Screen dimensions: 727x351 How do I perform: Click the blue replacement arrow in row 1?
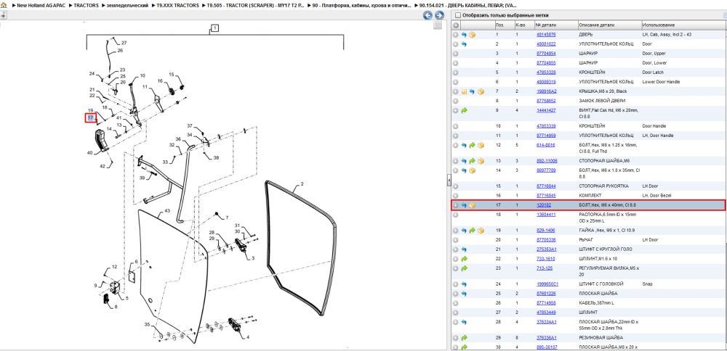[464, 35]
